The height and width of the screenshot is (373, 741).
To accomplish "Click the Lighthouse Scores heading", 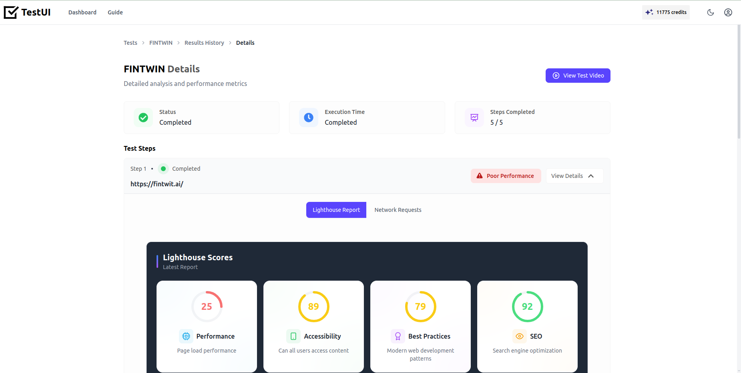I will 198,257.
